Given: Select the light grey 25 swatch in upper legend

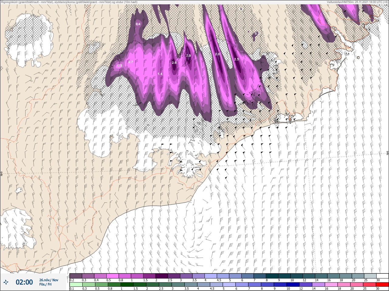Looking at the screenshot, I should [x=370, y=276].
